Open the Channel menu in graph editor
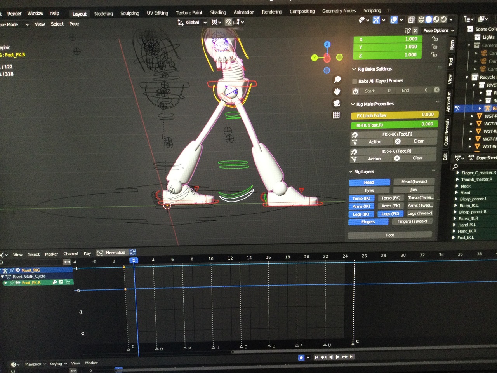Image resolution: width=497 pixels, height=373 pixels. pos(71,254)
